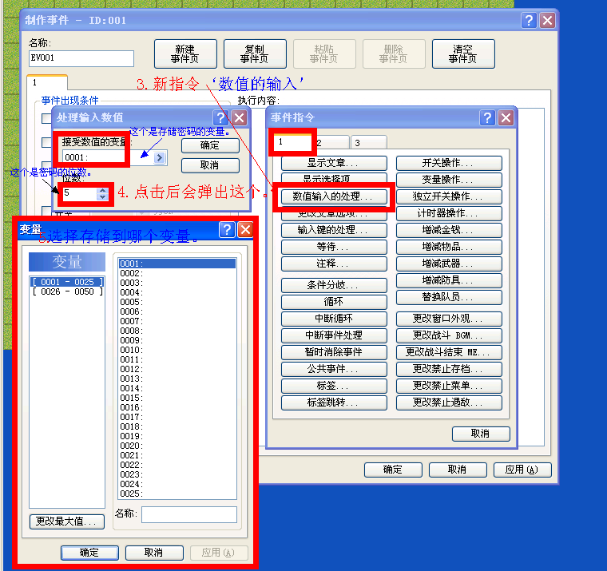The image size is (607, 571).
Task: Click 新建事件页 button
Action: (x=185, y=54)
